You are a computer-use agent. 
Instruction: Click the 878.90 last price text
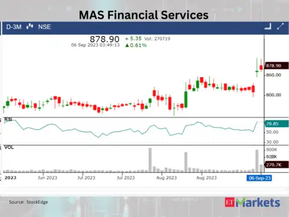pos(104,39)
